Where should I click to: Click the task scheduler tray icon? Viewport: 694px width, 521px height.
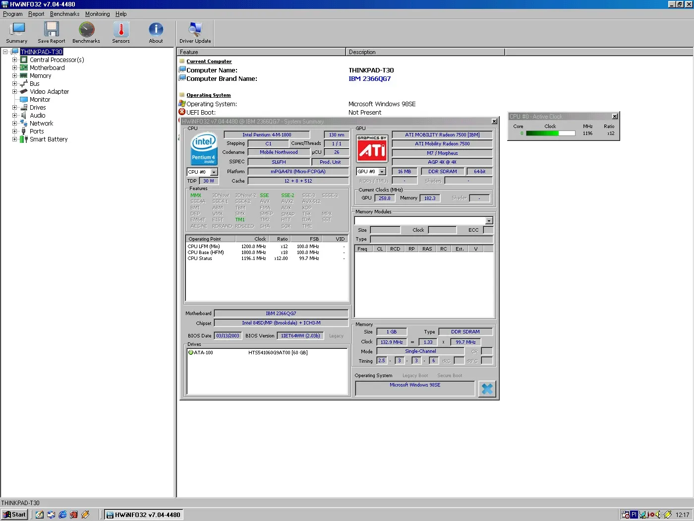[626, 515]
